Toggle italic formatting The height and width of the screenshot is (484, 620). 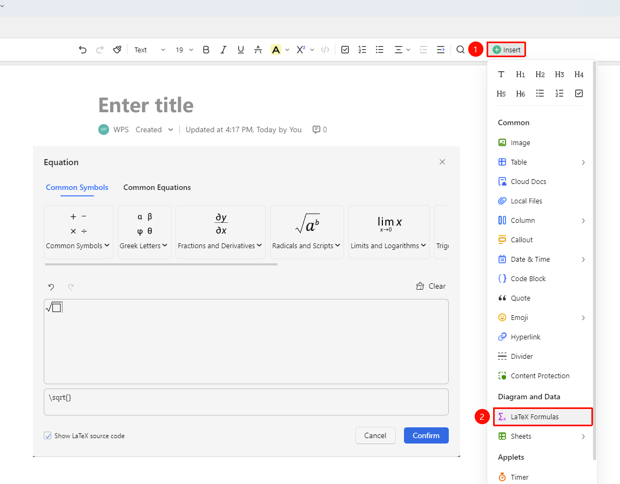point(224,50)
